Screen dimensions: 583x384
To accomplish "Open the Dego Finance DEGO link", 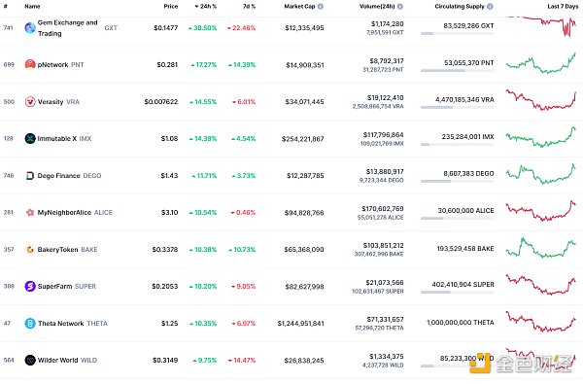I will [69, 176].
